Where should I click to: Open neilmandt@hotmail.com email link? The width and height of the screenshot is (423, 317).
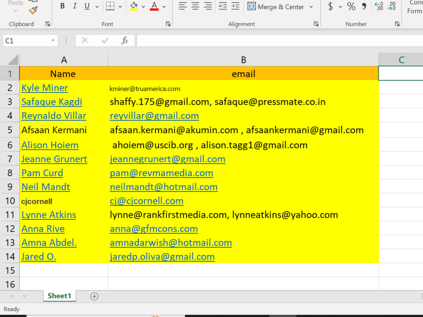click(x=163, y=187)
